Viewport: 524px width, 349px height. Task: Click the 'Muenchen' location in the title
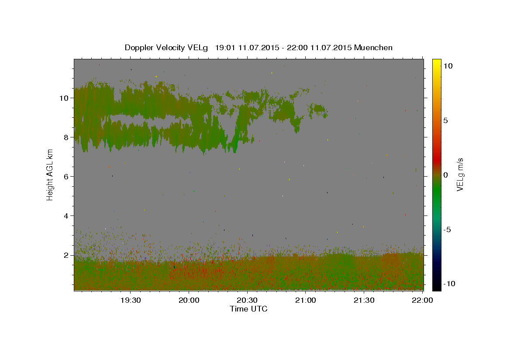374,48
